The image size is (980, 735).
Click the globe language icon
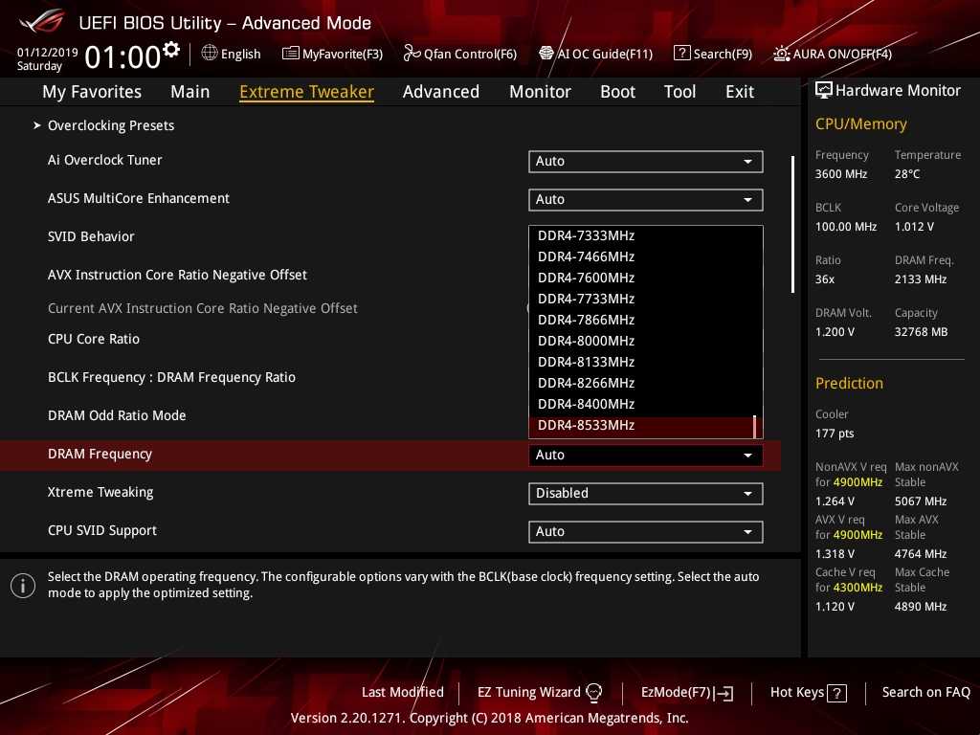pos(210,53)
